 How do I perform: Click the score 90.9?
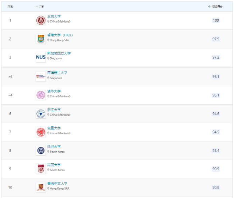(216, 169)
